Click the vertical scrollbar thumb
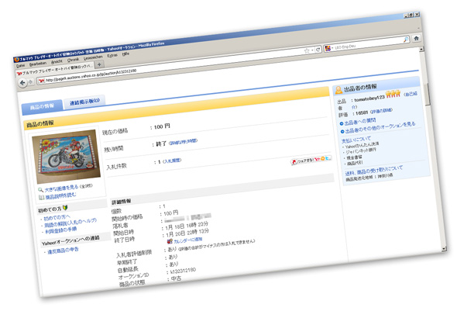The width and height of the screenshot is (457, 311). pos(428,94)
